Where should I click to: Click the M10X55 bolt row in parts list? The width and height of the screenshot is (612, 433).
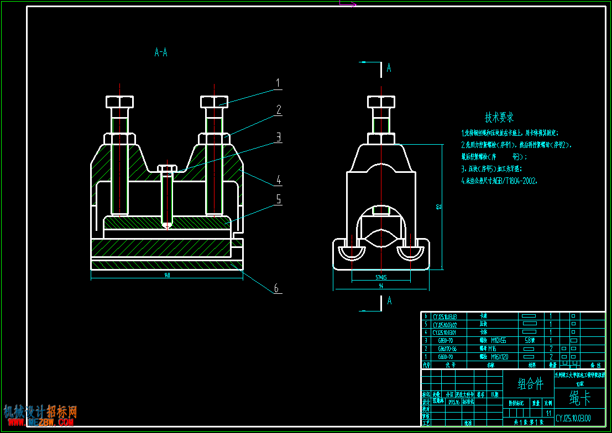tap(513, 340)
